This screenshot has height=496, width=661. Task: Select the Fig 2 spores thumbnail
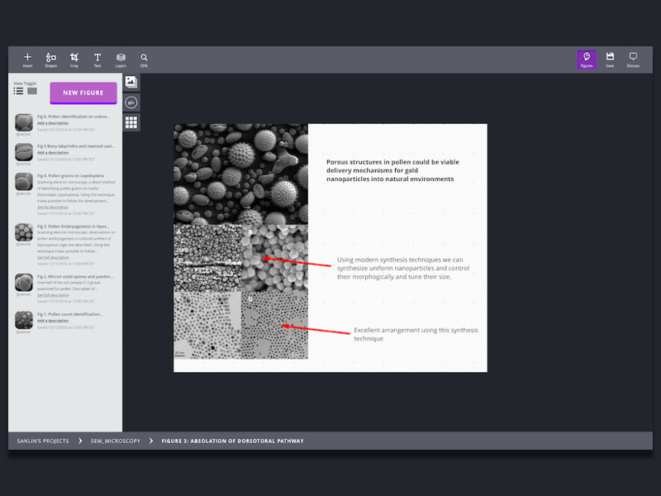(x=24, y=283)
